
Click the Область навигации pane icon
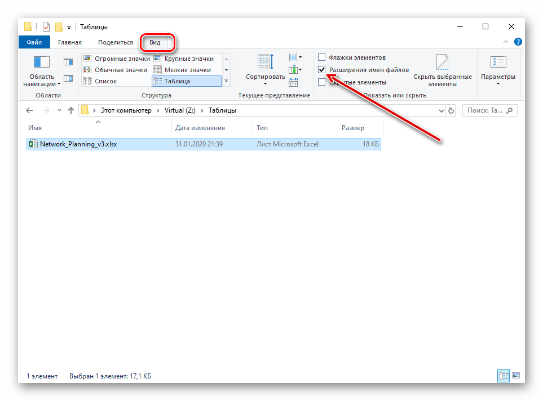click(x=42, y=63)
